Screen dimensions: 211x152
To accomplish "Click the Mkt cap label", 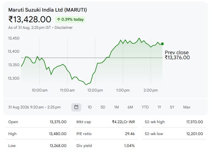I will point(84,122).
